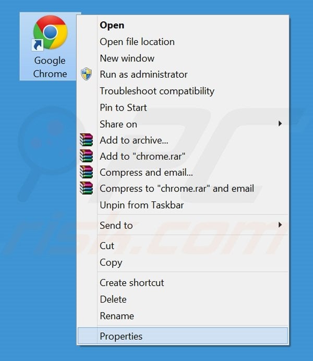Image resolution: width=313 pixels, height=361 pixels.
Task: Click the WinRAR icon next to Compress and email...
Action: 86,172
